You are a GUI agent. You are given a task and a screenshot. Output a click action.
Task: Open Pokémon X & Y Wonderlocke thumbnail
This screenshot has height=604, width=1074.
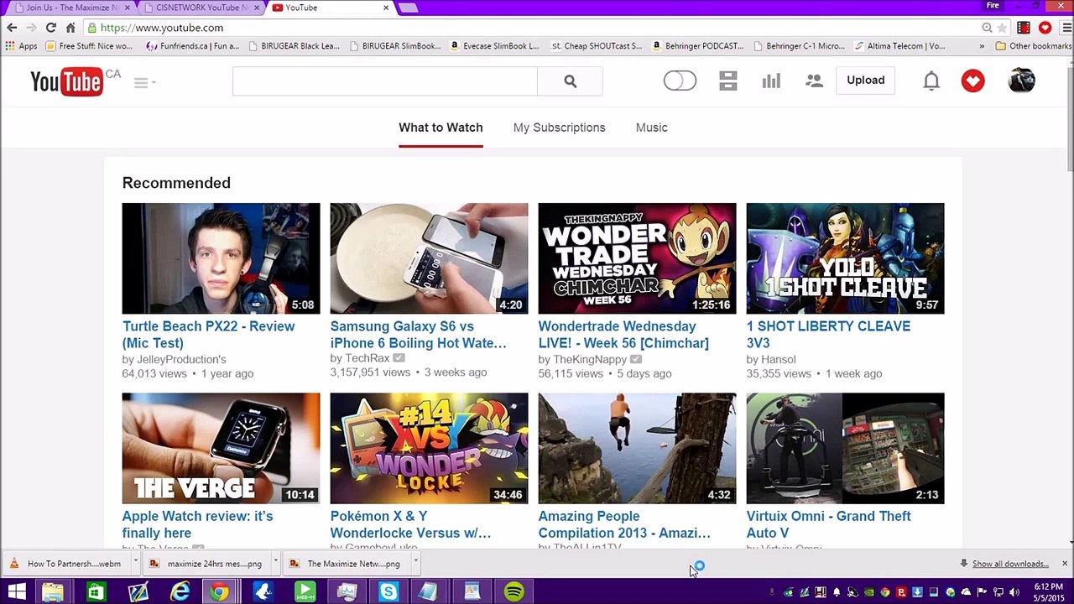click(x=429, y=448)
